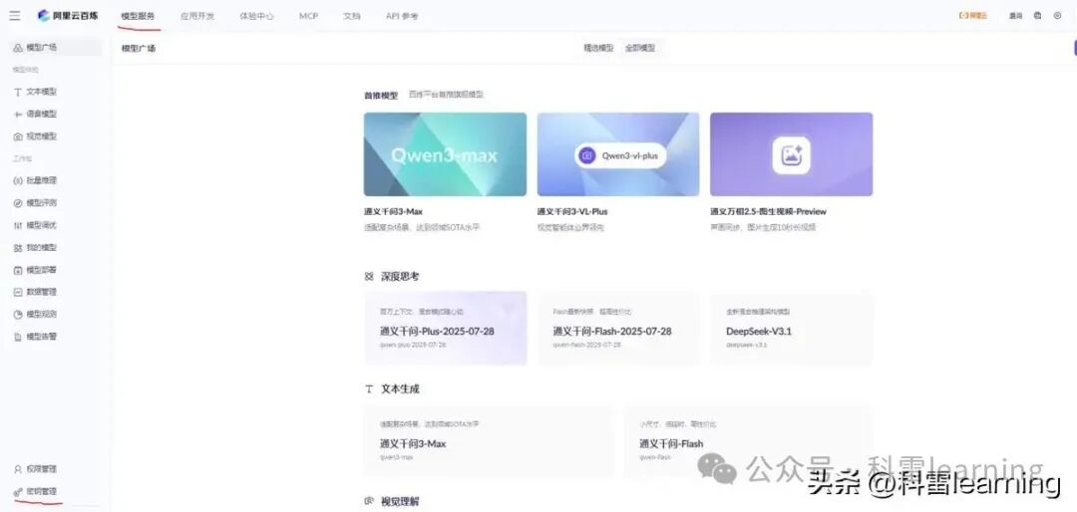The width and height of the screenshot is (1077, 512).
Task: Open 模型告警 sidebar icon
Action: click(18, 337)
